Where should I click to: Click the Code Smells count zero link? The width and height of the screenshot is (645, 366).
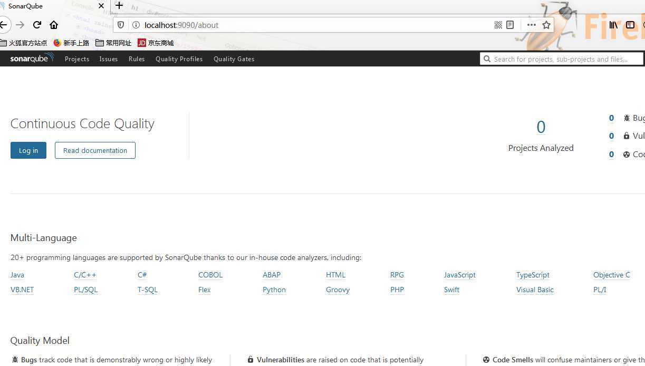(x=611, y=155)
